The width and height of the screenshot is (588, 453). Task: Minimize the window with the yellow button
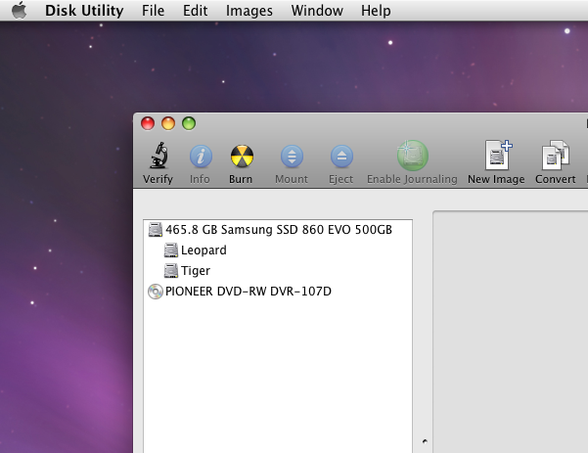tap(168, 123)
